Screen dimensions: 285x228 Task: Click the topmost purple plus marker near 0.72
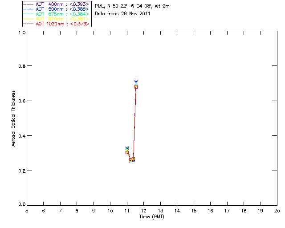coord(136,79)
